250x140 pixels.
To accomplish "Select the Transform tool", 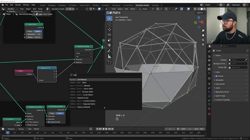I will tap(109, 45).
